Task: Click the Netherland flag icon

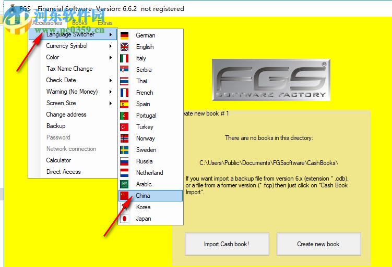Action: click(x=124, y=173)
